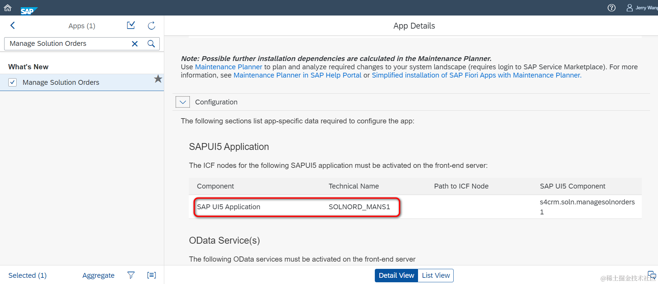Click the Jerry Wang user profile icon
The height and width of the screenshot is (284, 658).
click(630, 8)
